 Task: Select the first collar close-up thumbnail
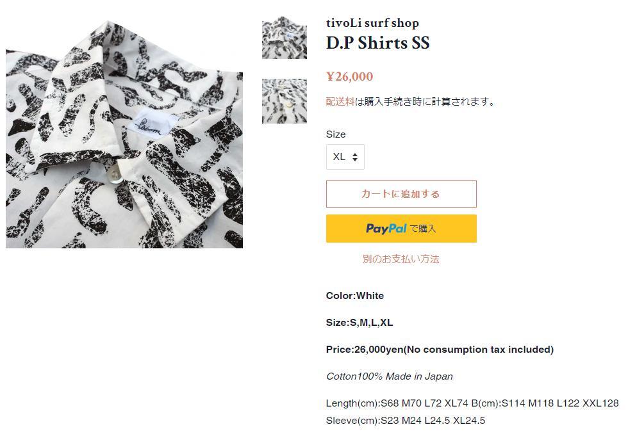point(285,38)
